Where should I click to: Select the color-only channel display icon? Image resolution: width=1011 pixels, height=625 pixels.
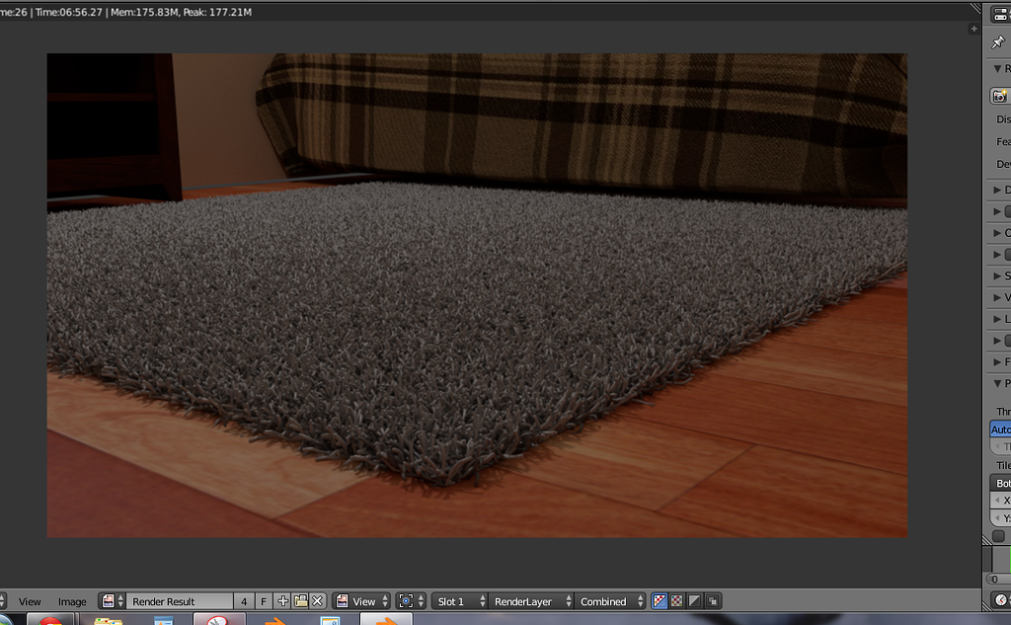pos(677,601)
